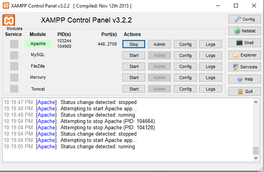Open the Apache Admin page
Image resolution: width=264 pixels, height=172 pixels.
[x=160, y=44]
